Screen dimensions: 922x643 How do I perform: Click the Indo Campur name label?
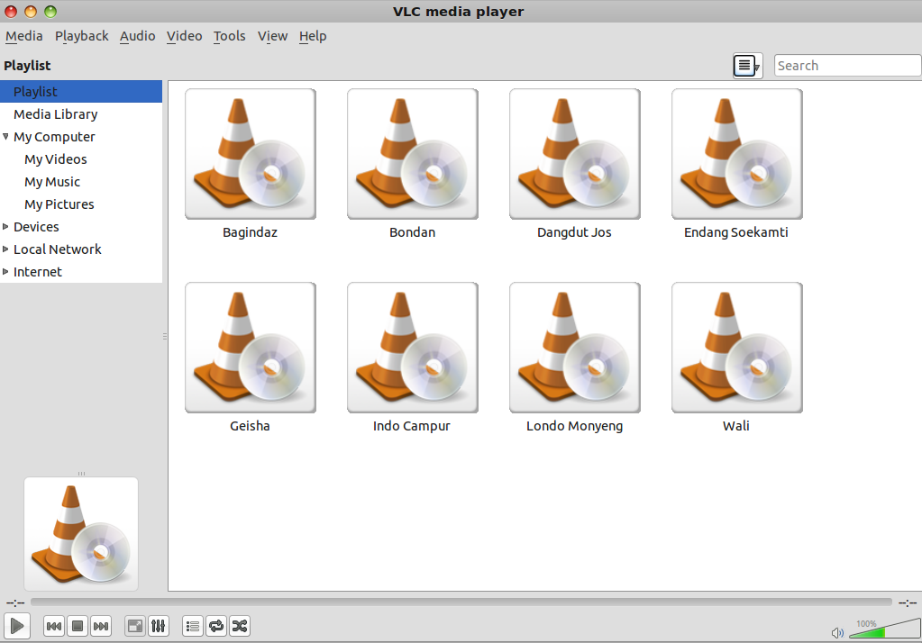(412, 426)
